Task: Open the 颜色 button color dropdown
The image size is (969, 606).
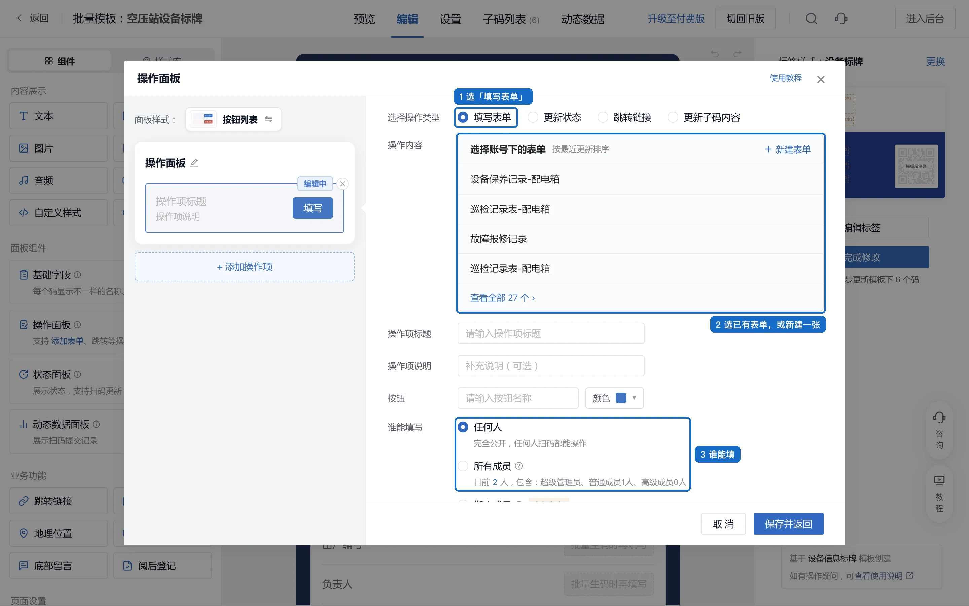Action: click(615, 398)
